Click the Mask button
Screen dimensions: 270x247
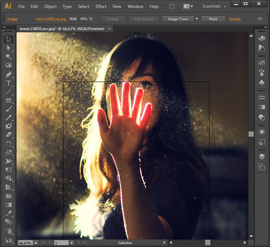(213, 19)
